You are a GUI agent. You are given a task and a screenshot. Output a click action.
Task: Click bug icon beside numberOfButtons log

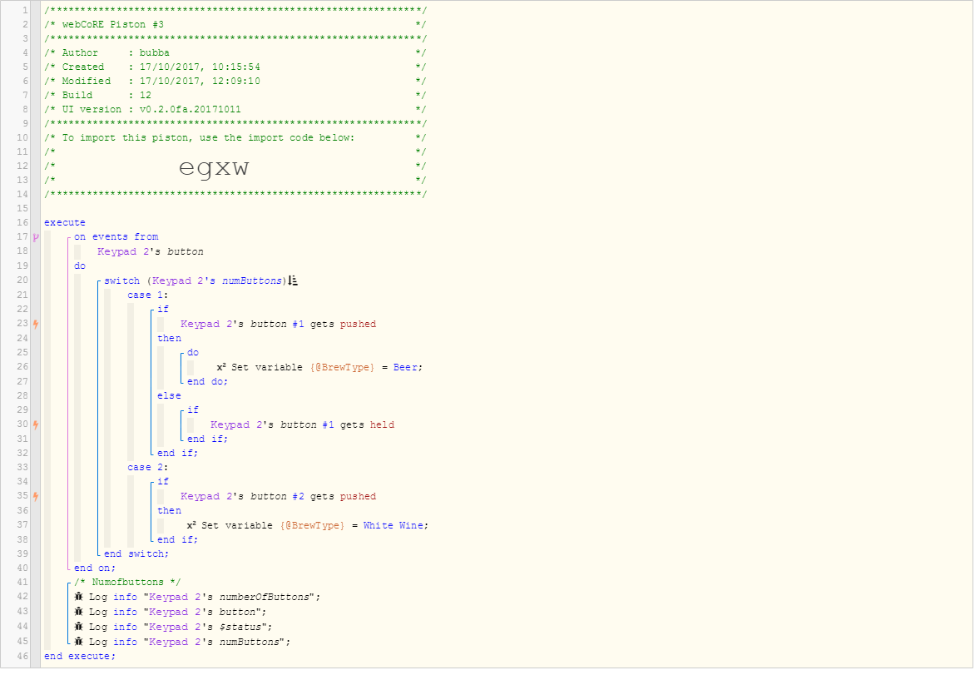pos(79,597)
